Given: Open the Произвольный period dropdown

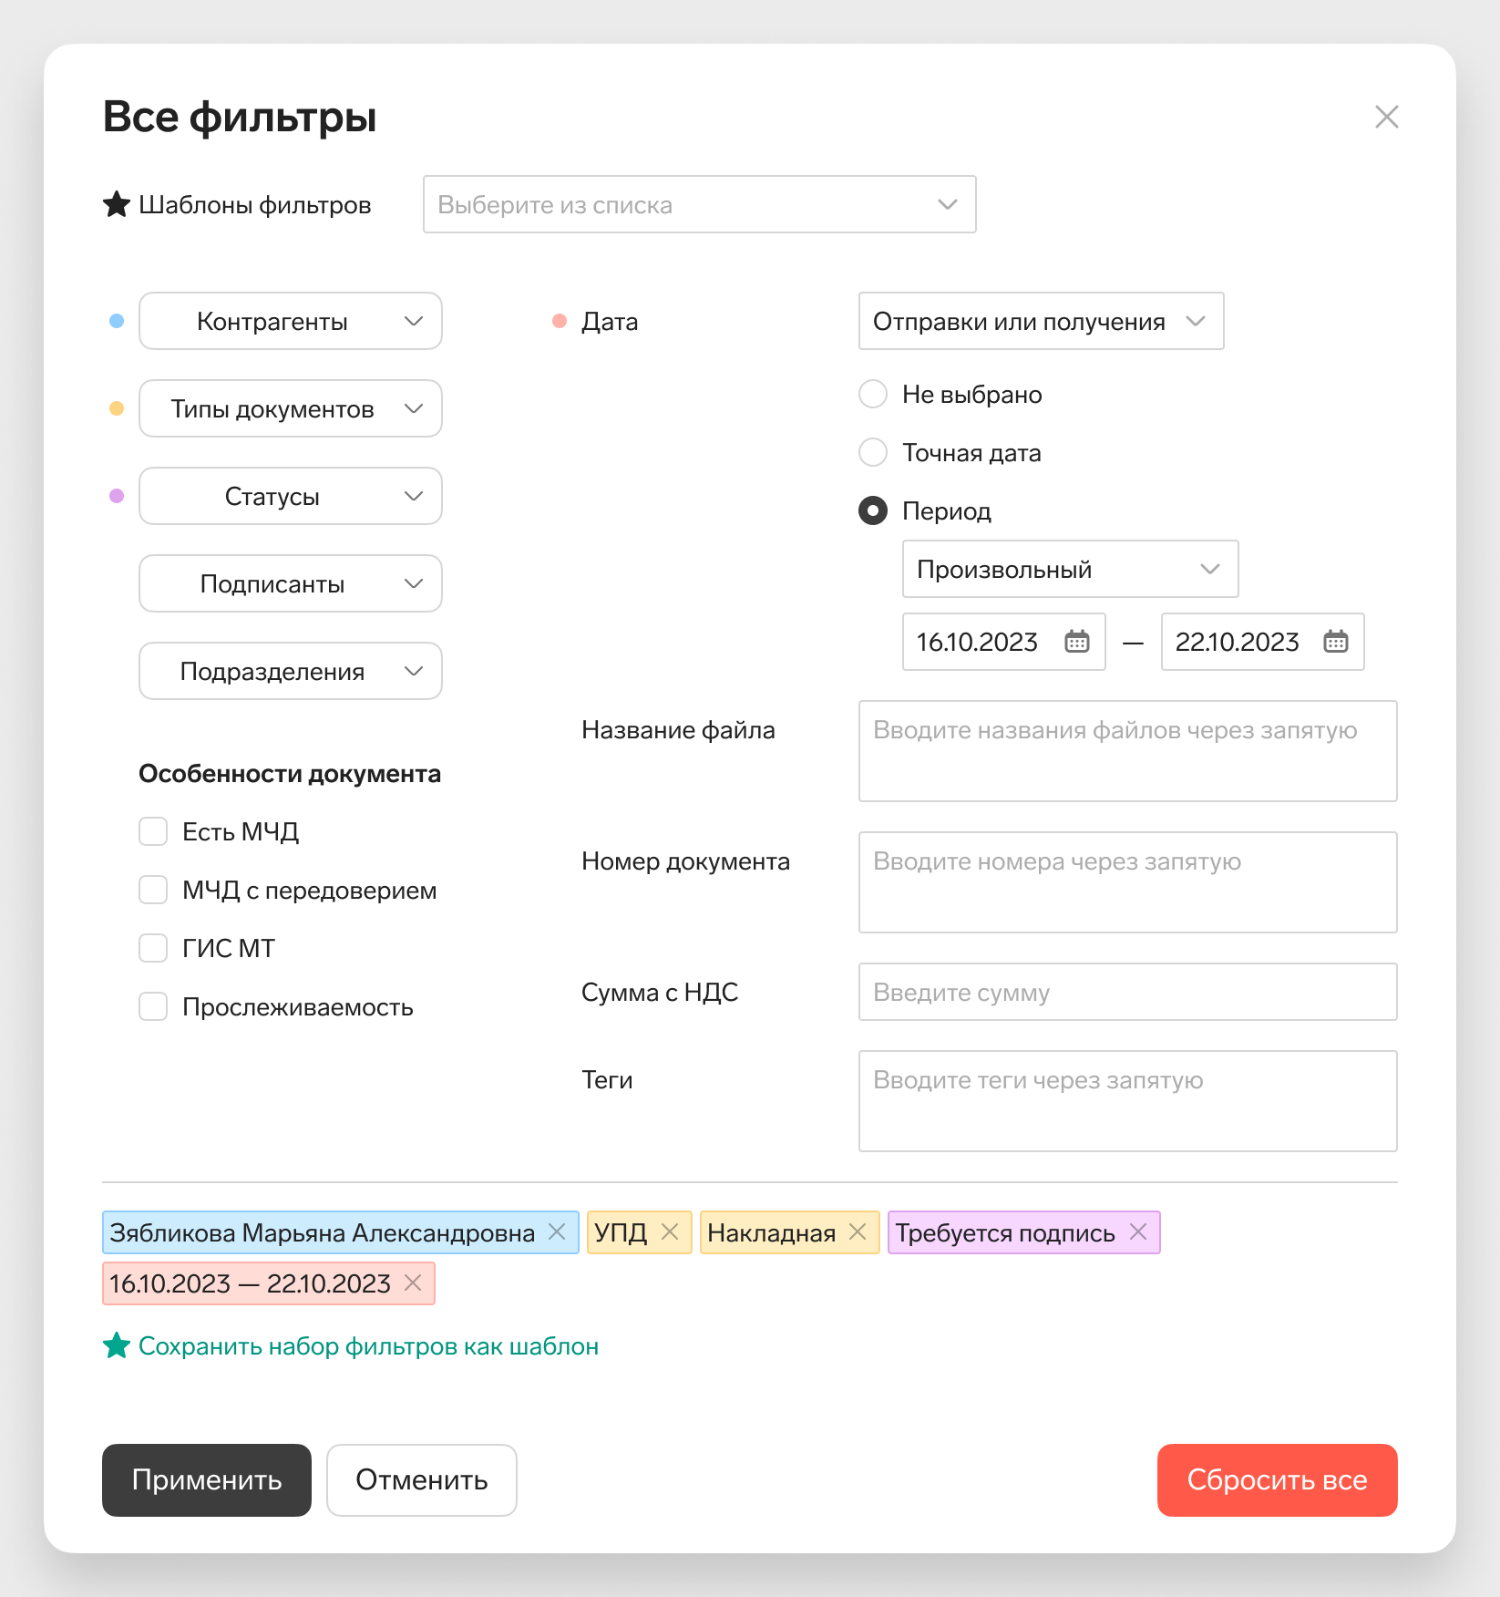Looking at the screenshot, I should [1071, 569].
